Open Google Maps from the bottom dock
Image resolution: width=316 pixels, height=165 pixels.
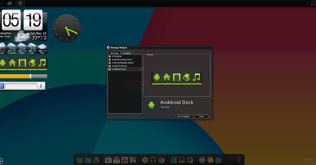(x=133, y=160)
